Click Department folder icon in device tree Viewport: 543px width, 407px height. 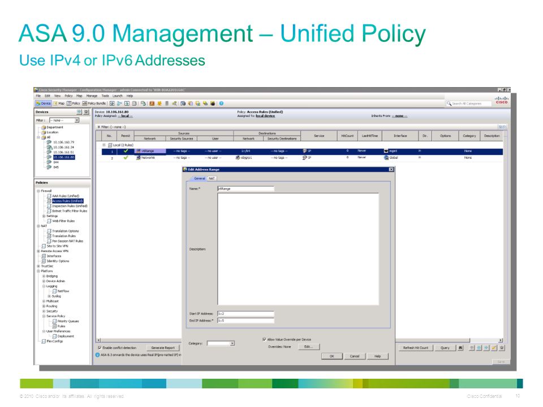44,127
